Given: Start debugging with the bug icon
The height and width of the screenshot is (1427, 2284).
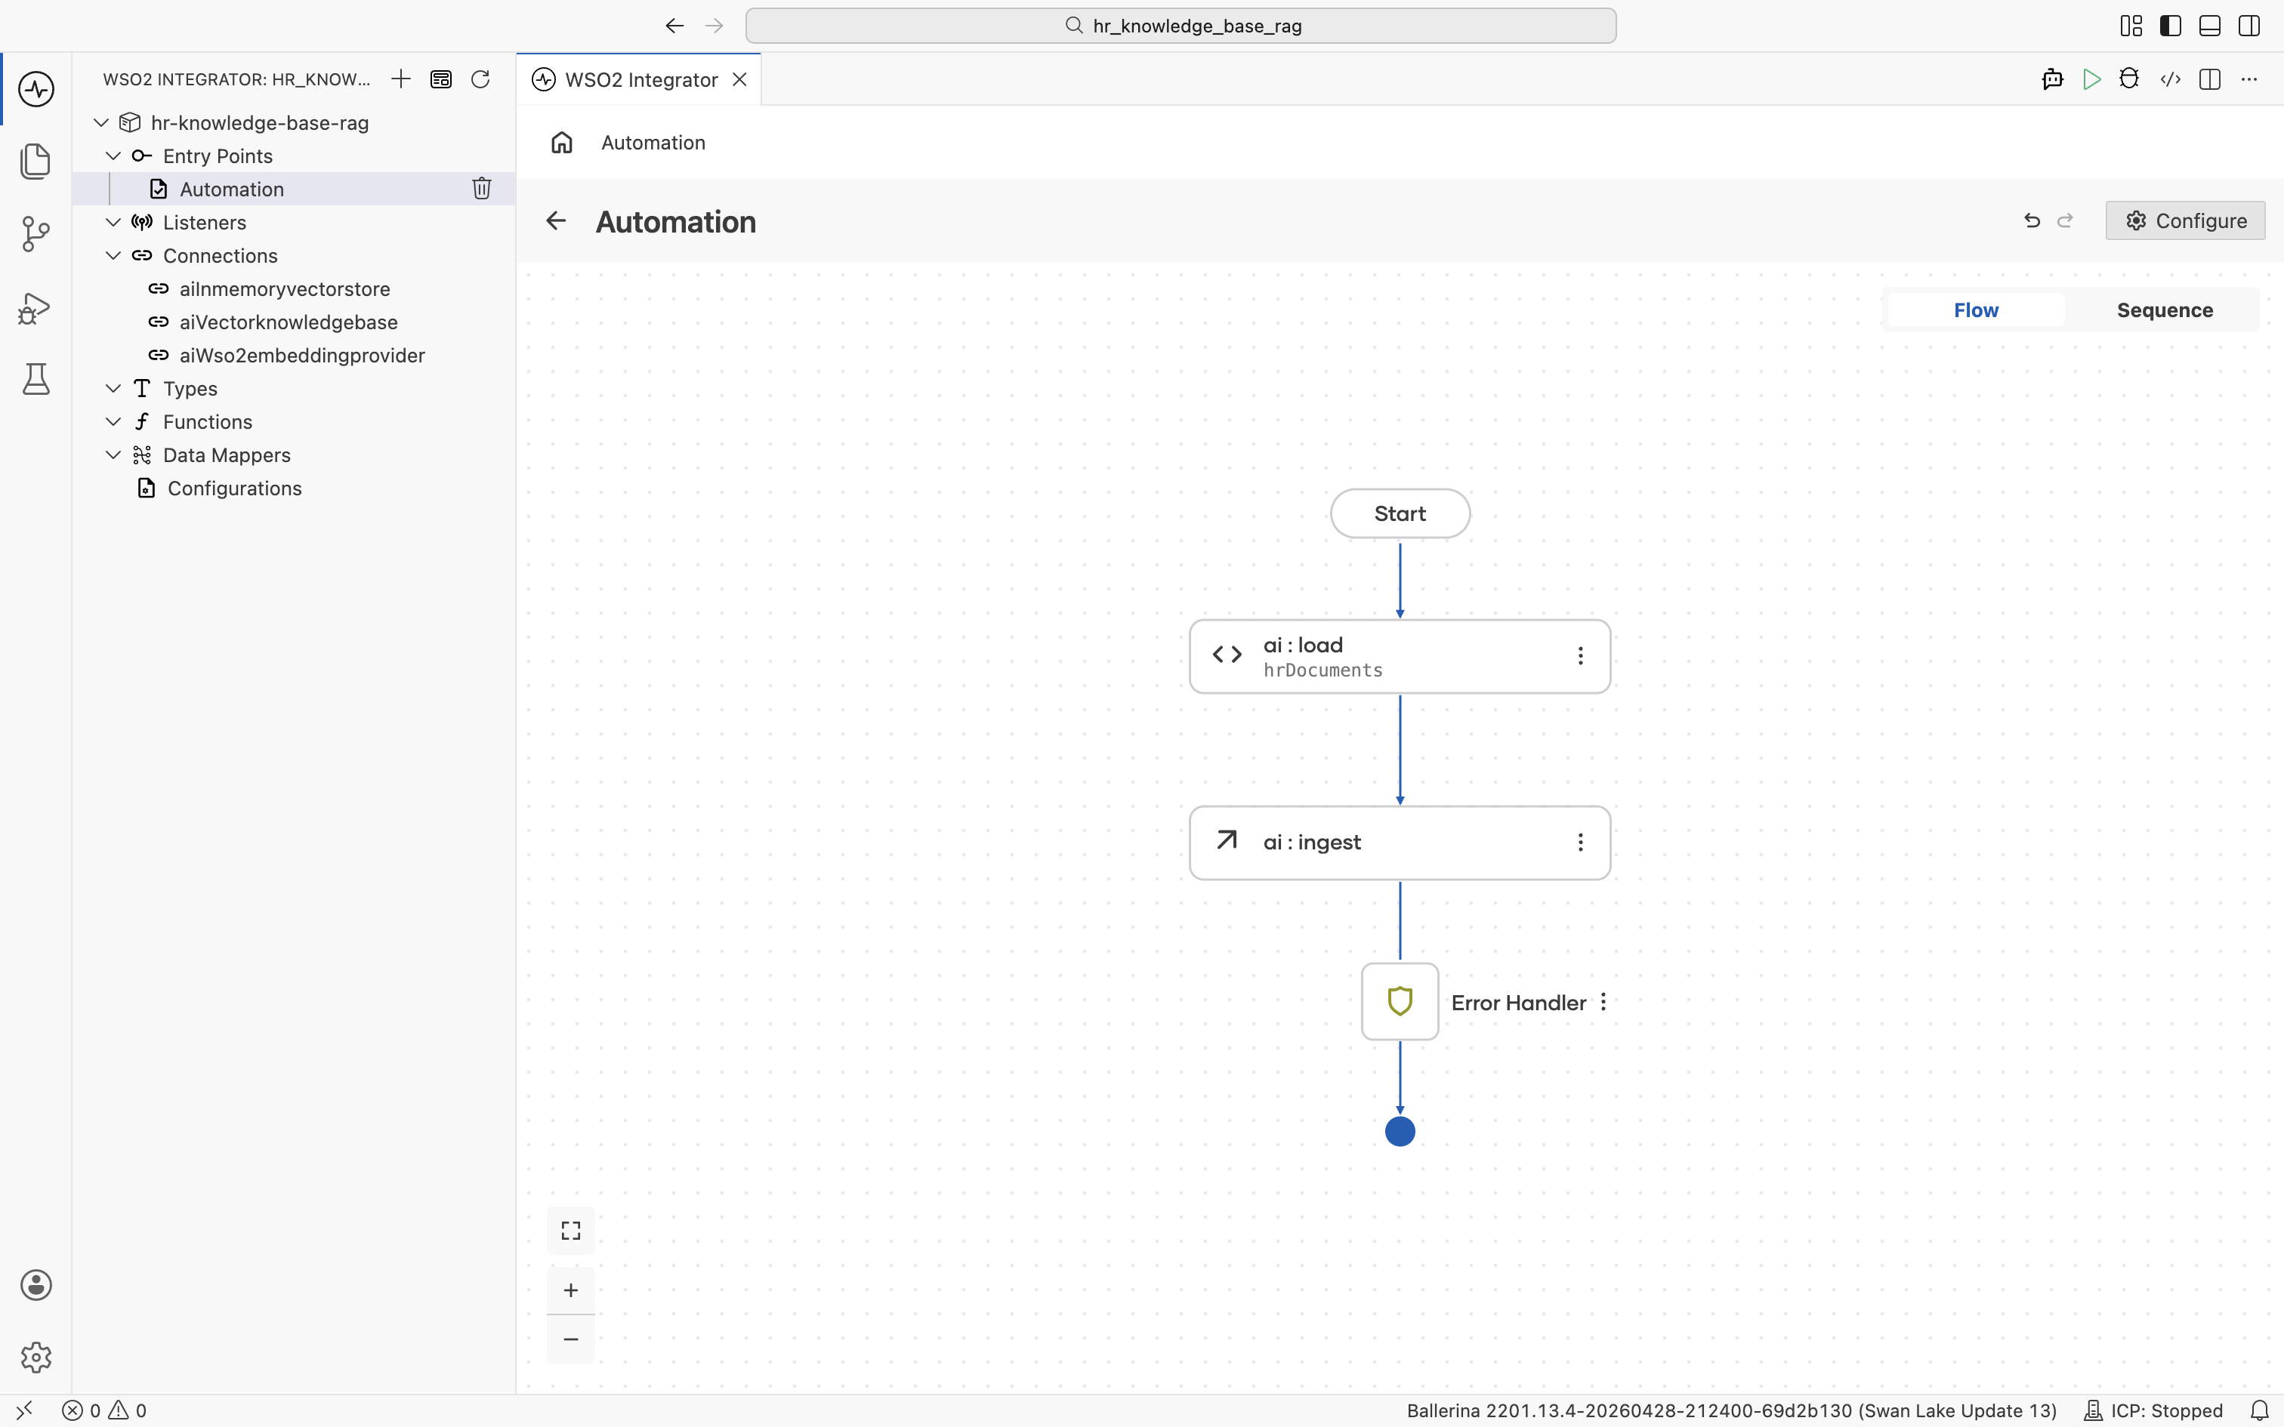Looking at the screenshot, I should coord(2129,79).
